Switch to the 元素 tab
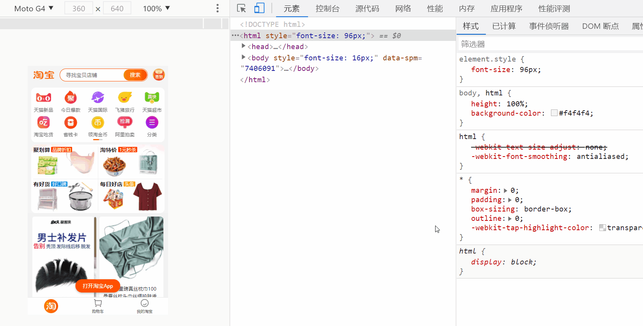The height and width of the screenshot is (326, 643). point(292,9)
